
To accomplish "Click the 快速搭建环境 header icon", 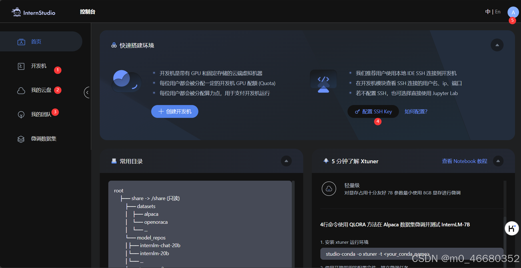I will (114, 45).
